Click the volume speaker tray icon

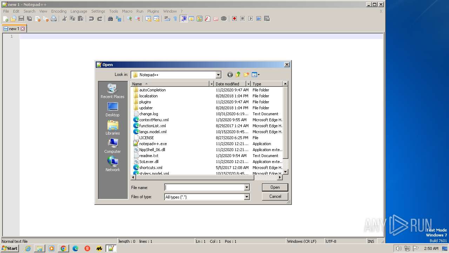tap(398, 248)
